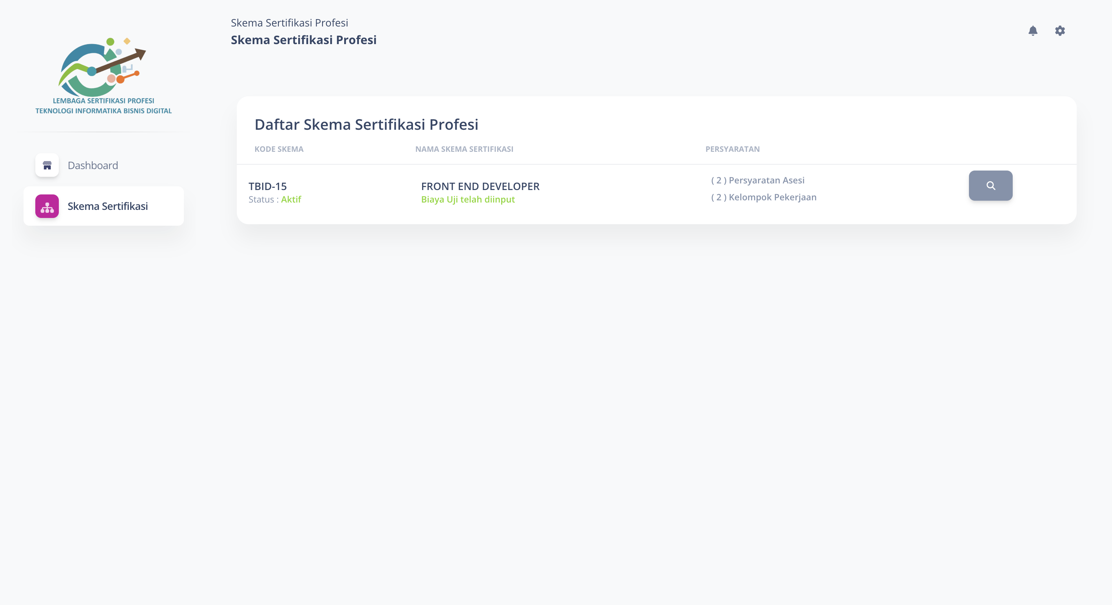Click the Persyaratan Asesi link
The image size is (1112, 605).
758,180
